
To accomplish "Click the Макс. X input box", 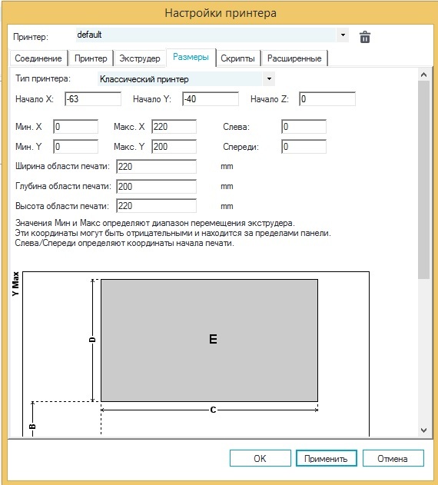I will pos(174,127).
